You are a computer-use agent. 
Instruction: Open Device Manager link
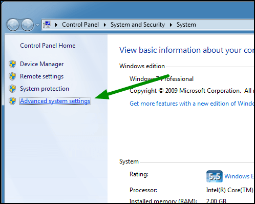click(42, 64)
